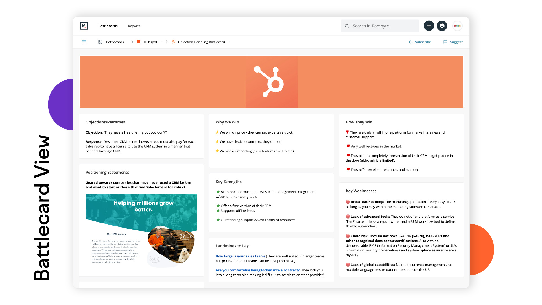Click the search magnifier icon
Image resolution: width=542 pixels, height=305 pixels.
tap(347, 26)
